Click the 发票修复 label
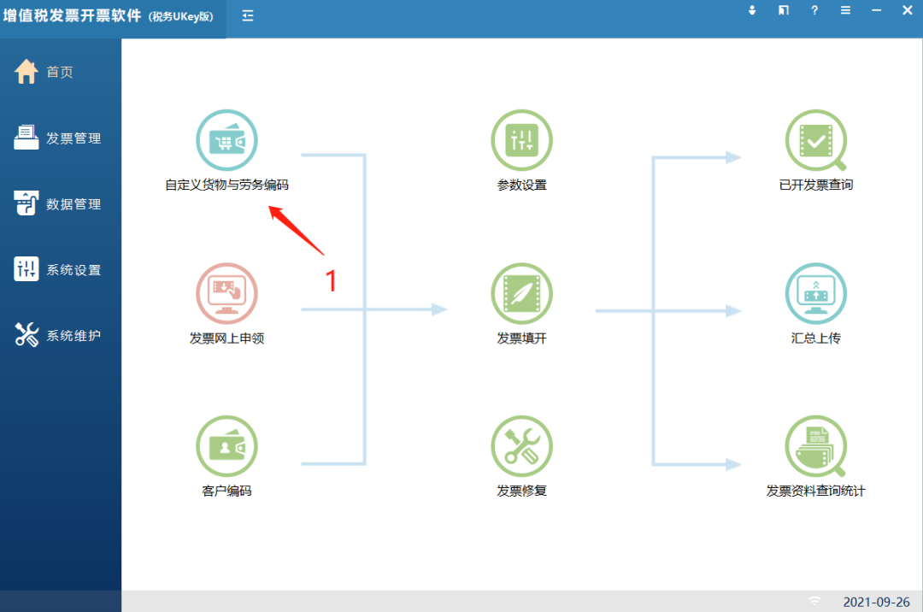 tap(521, 491)
